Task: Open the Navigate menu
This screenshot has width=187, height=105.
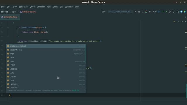Action: click(23, 7)
